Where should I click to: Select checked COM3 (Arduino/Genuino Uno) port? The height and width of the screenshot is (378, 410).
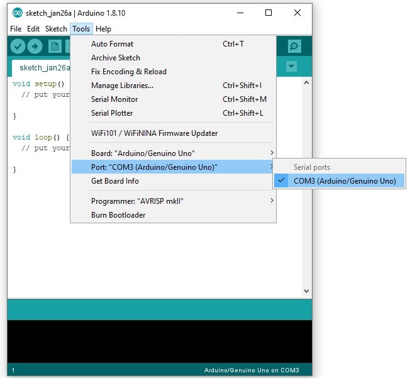point(339,181)
